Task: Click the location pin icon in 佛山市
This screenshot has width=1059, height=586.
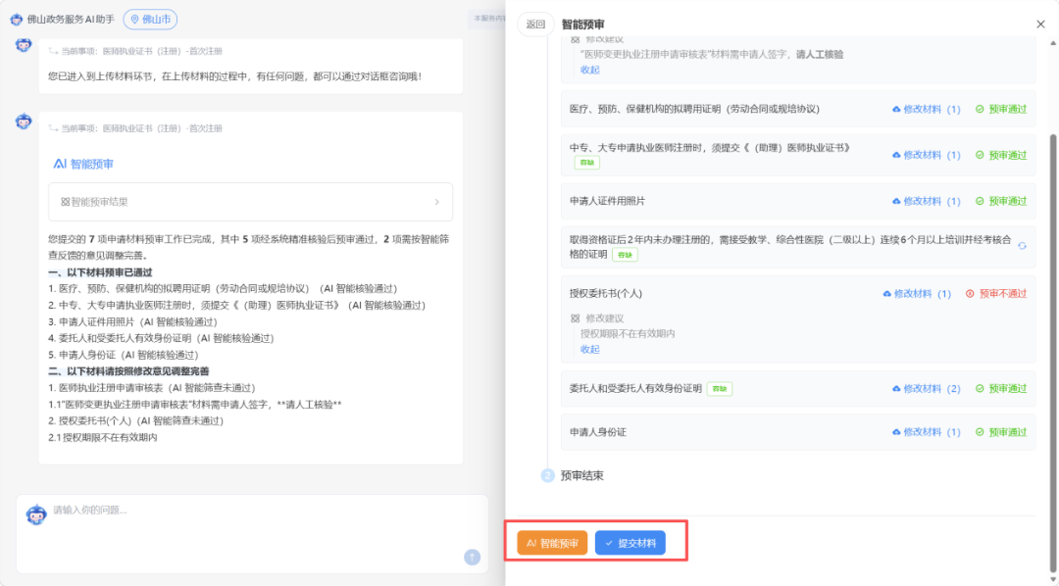Action: click(x=134, y=20)
